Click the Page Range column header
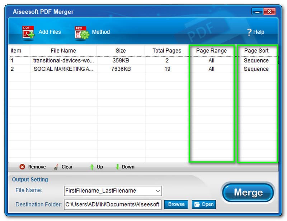This screenshot has height=221, width=287. click(x=211, y=51)
